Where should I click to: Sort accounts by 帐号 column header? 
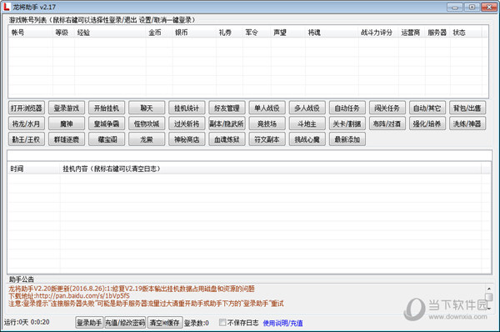tap(31, 33)
